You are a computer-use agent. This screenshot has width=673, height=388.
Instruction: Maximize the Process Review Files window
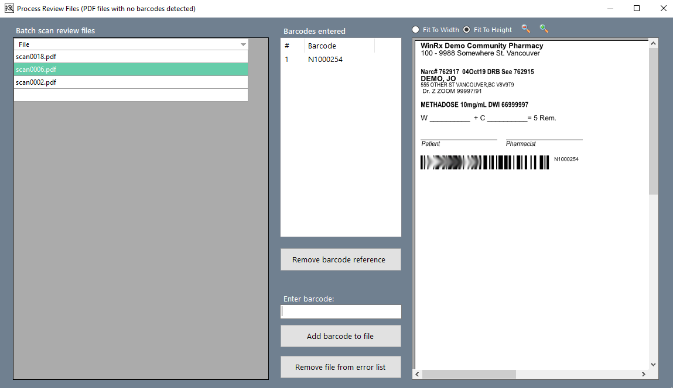(637, 9)
